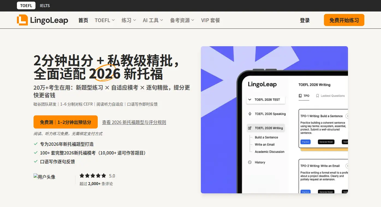Click bookmark icon beside Lastest Questions
381x207 pixels.
point(317,96)
